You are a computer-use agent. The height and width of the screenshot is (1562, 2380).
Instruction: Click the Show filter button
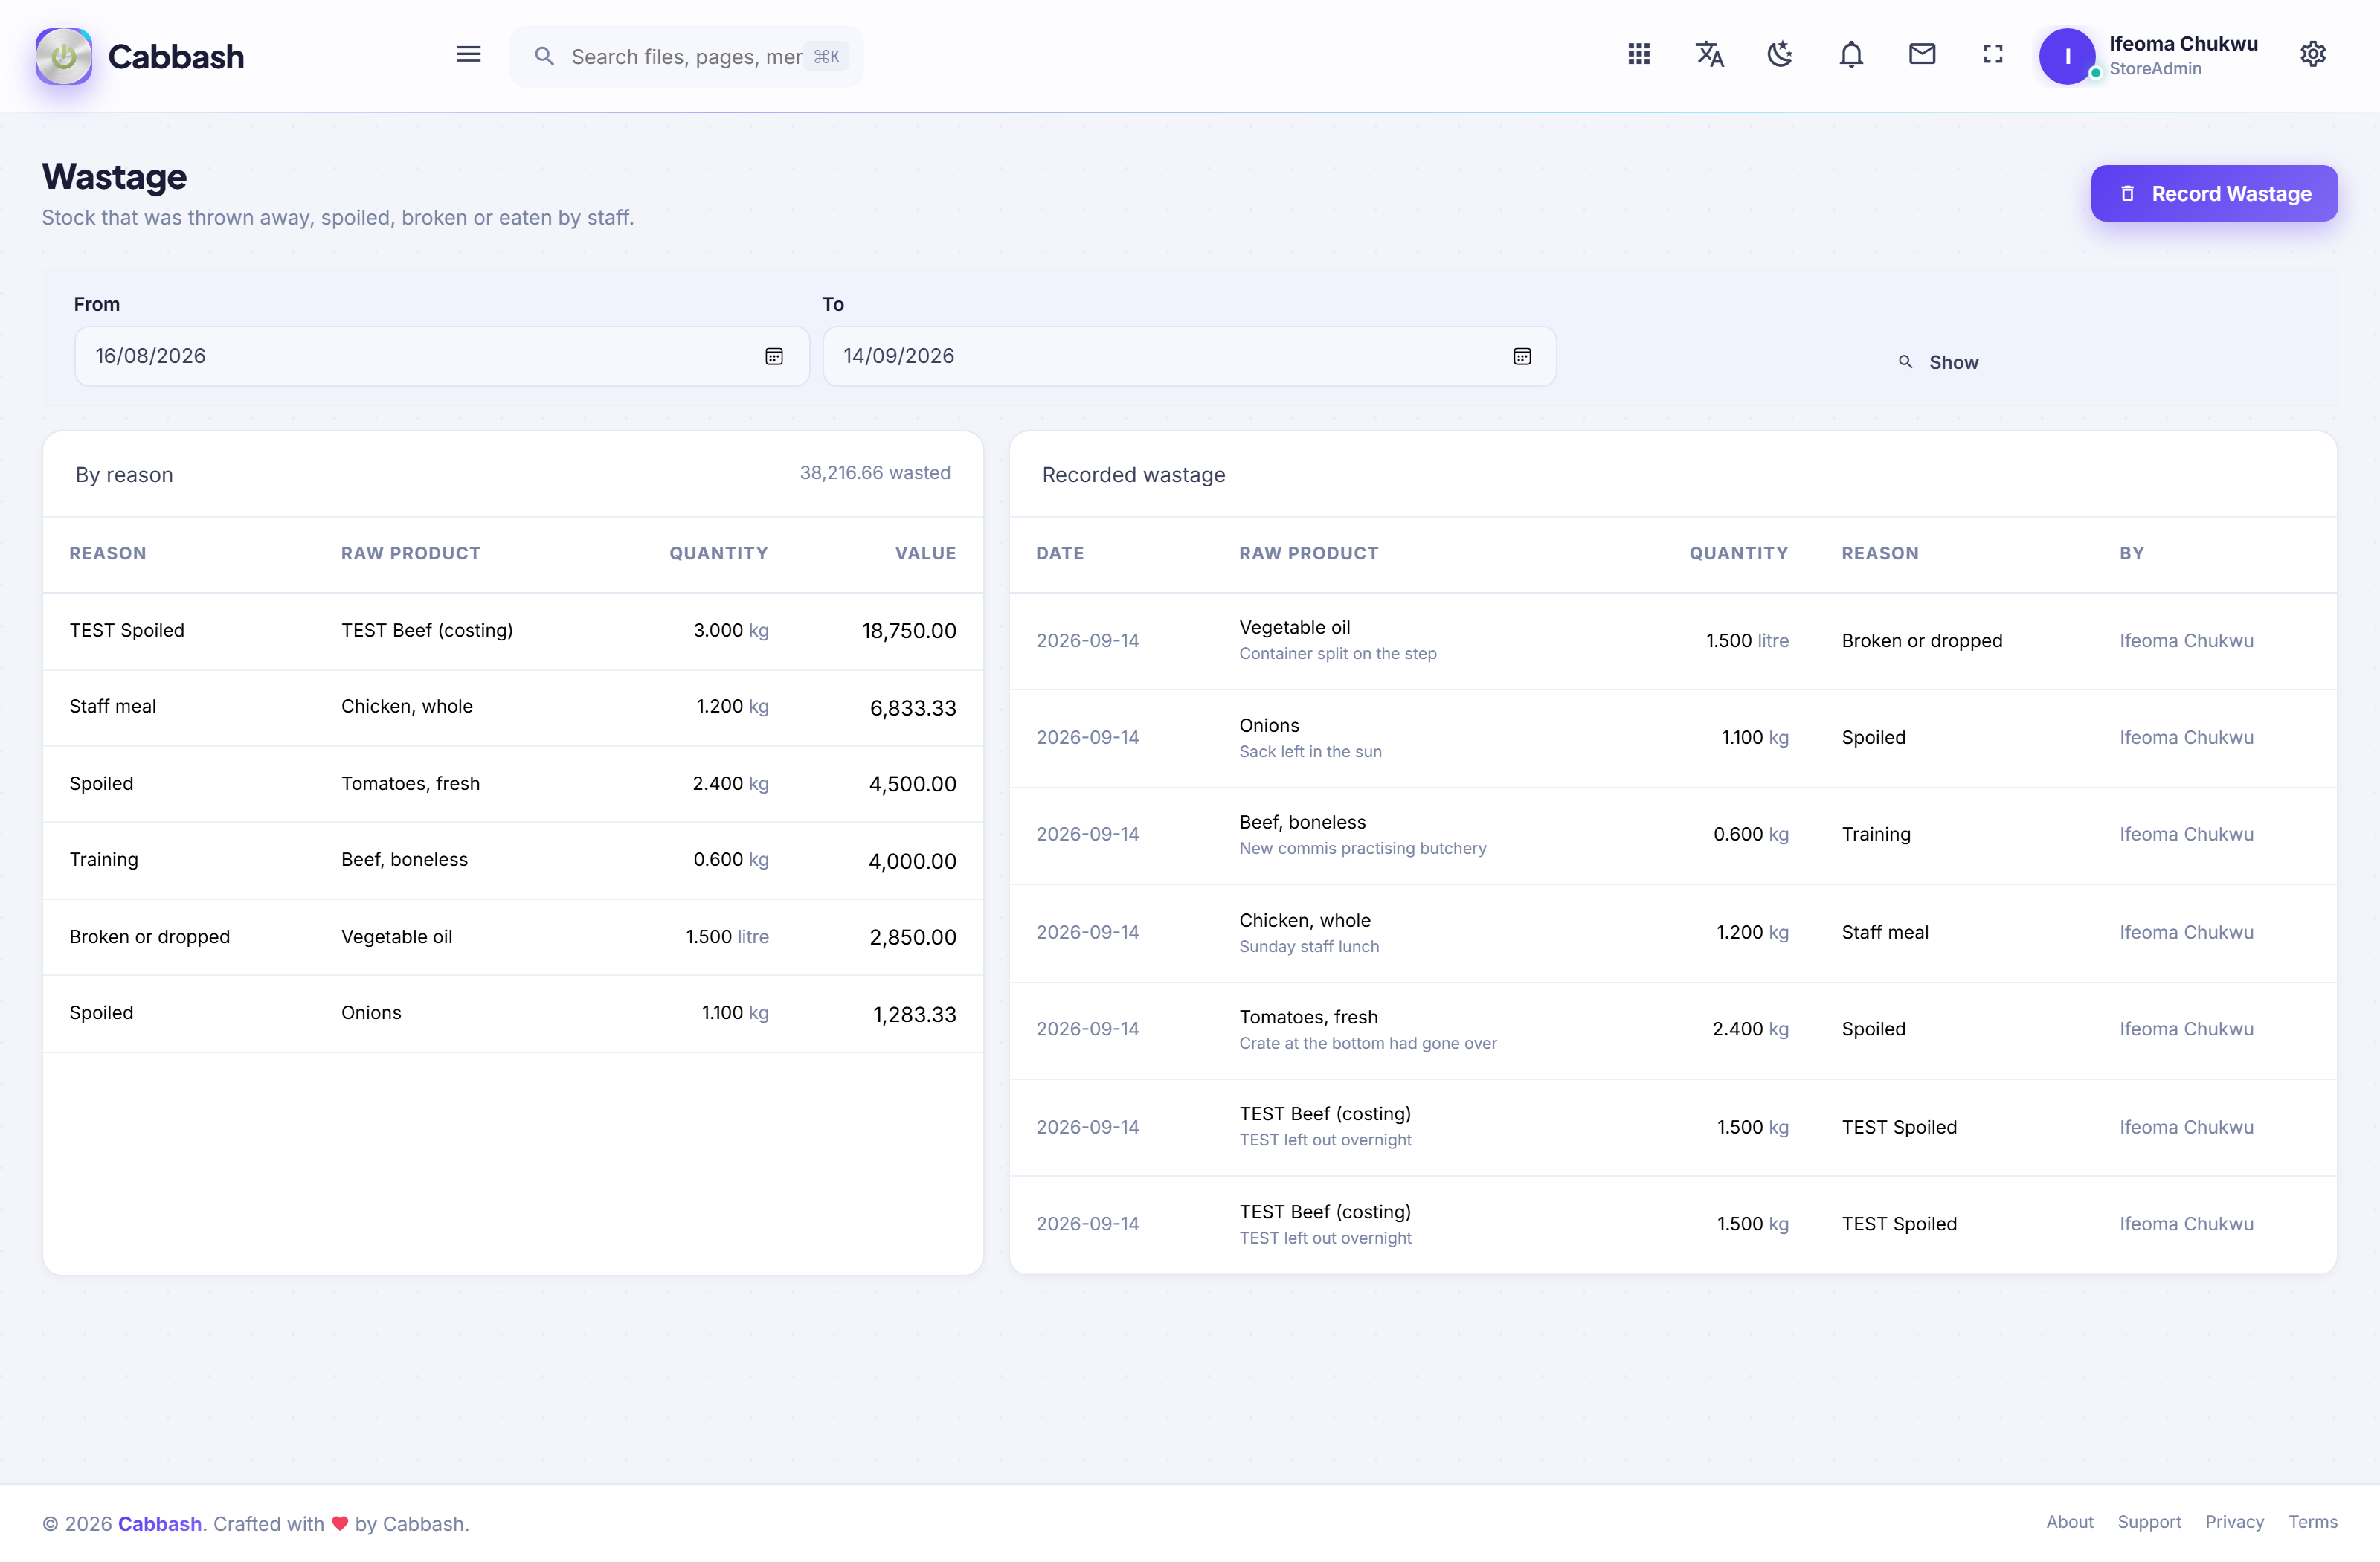tap(1939, 362)
